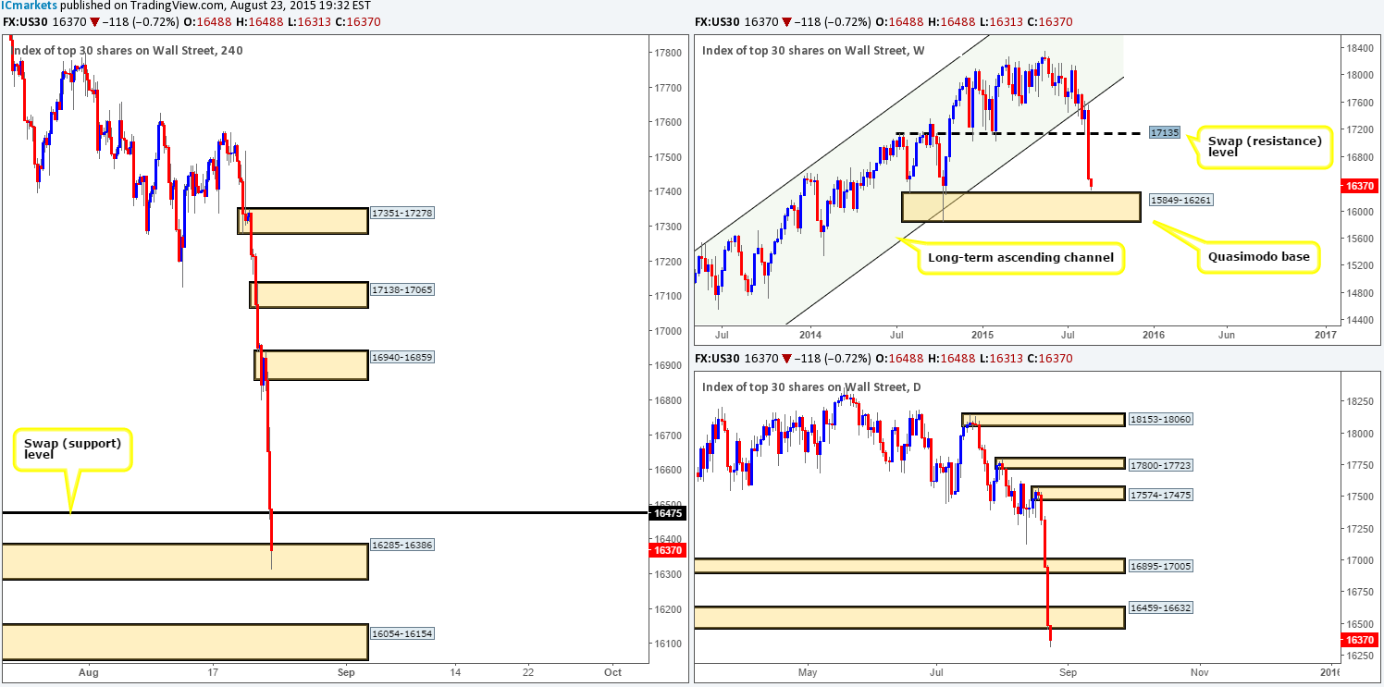Click the 17135 level label on weekly chart
1384x687 pixels.
point(1163,133)
